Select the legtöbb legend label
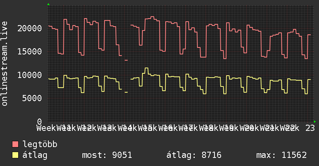The image size is (319, 166). (x=40, y=144)
